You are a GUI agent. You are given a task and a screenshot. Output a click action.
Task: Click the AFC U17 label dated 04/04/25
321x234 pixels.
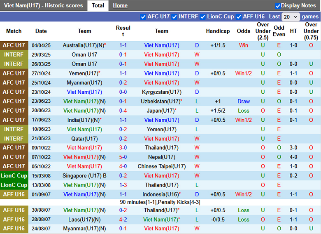14,45
